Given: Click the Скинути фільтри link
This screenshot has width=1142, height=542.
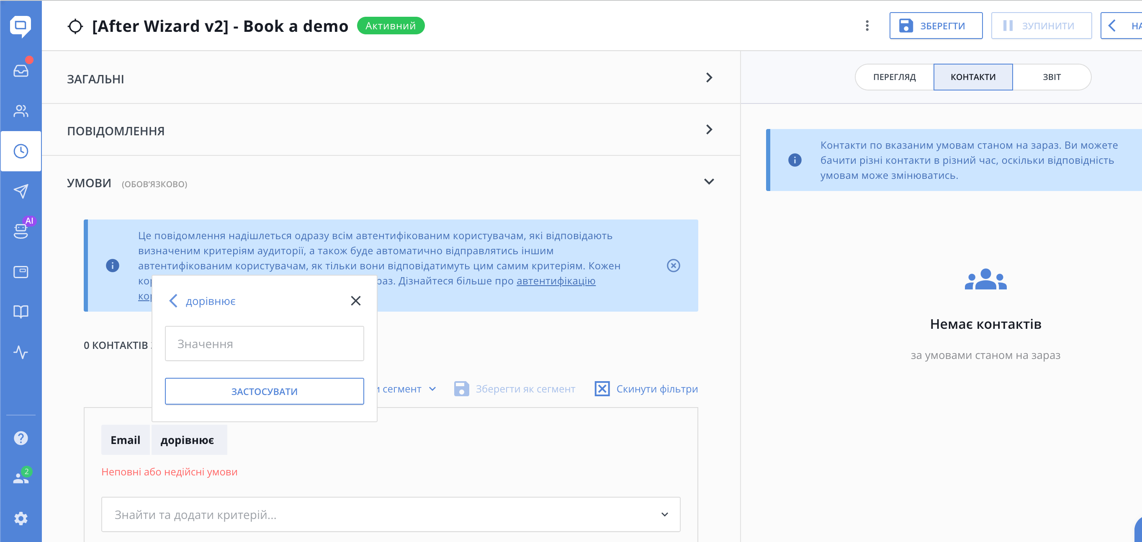Looking at the screenshot, I should [x=656, y=389].
